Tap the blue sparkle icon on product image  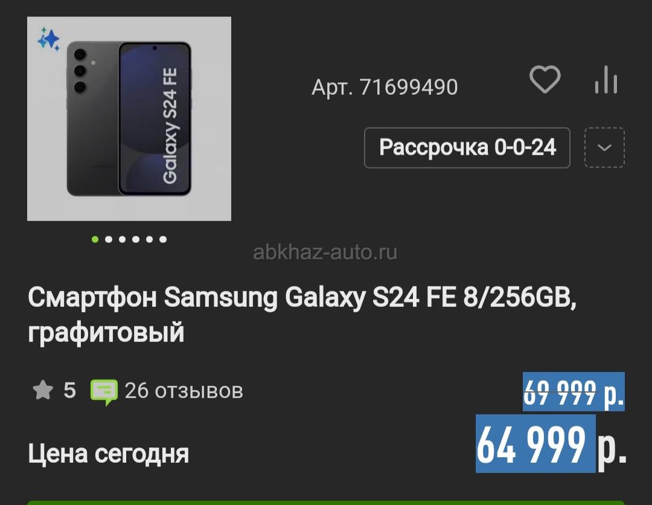(49, 39)
